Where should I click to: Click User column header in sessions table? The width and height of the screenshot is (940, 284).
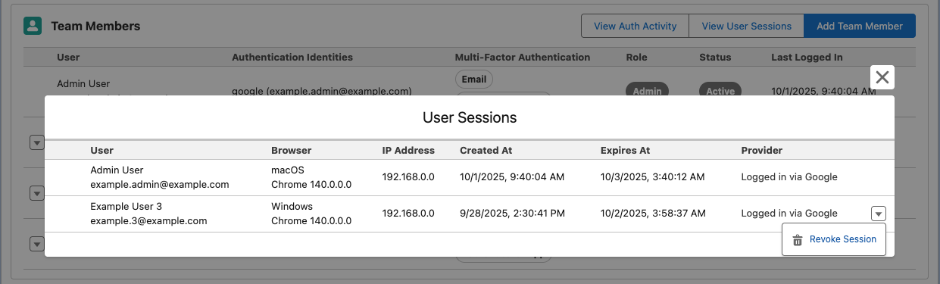[102, 150]
